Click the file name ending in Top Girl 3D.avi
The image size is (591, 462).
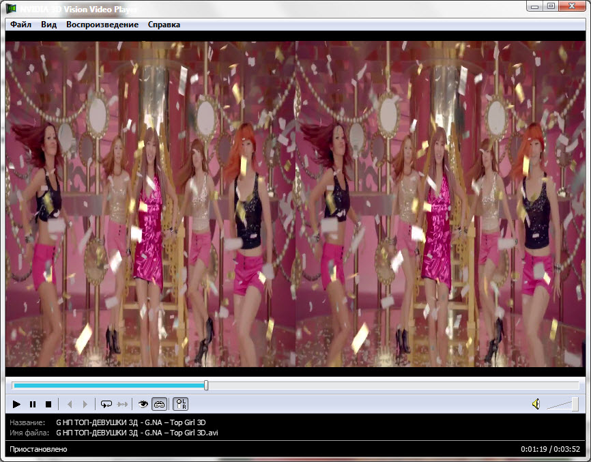pyautogui.click(x=137, y=433)
